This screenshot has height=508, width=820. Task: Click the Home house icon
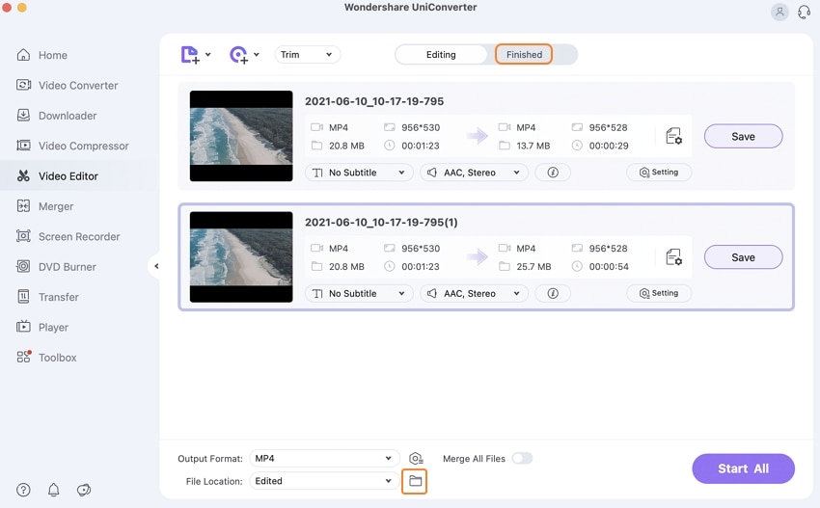point(23,54)
